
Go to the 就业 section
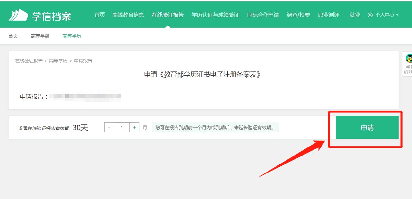pos(355,15)
